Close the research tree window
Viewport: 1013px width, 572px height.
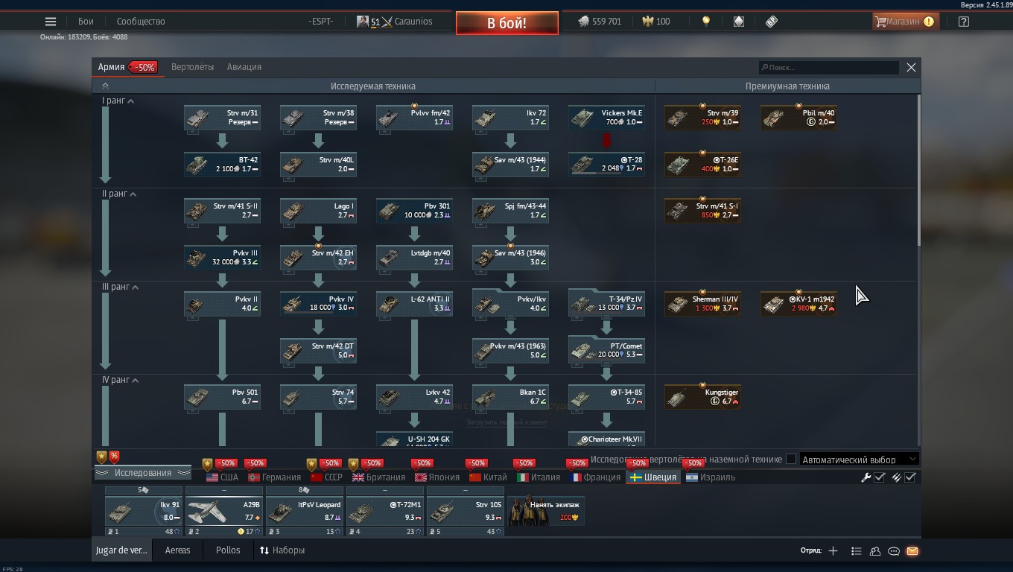[x=911, y=67]
